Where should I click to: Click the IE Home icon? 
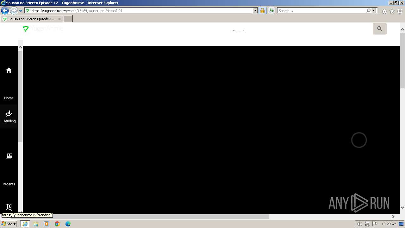pyautogui.click(x=384, y=11)
